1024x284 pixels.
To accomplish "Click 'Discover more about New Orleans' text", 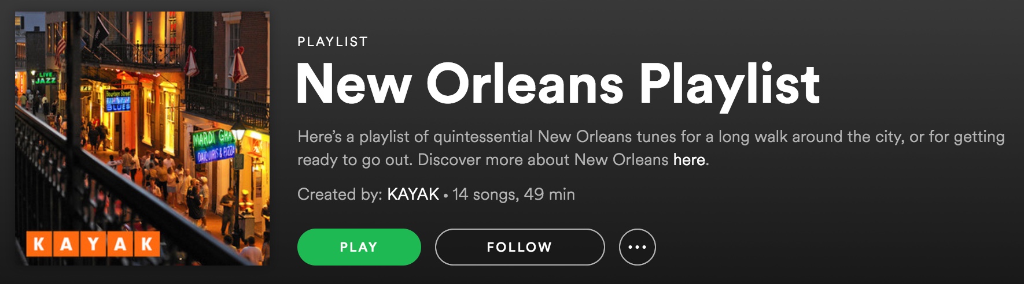I will point(543,160).
